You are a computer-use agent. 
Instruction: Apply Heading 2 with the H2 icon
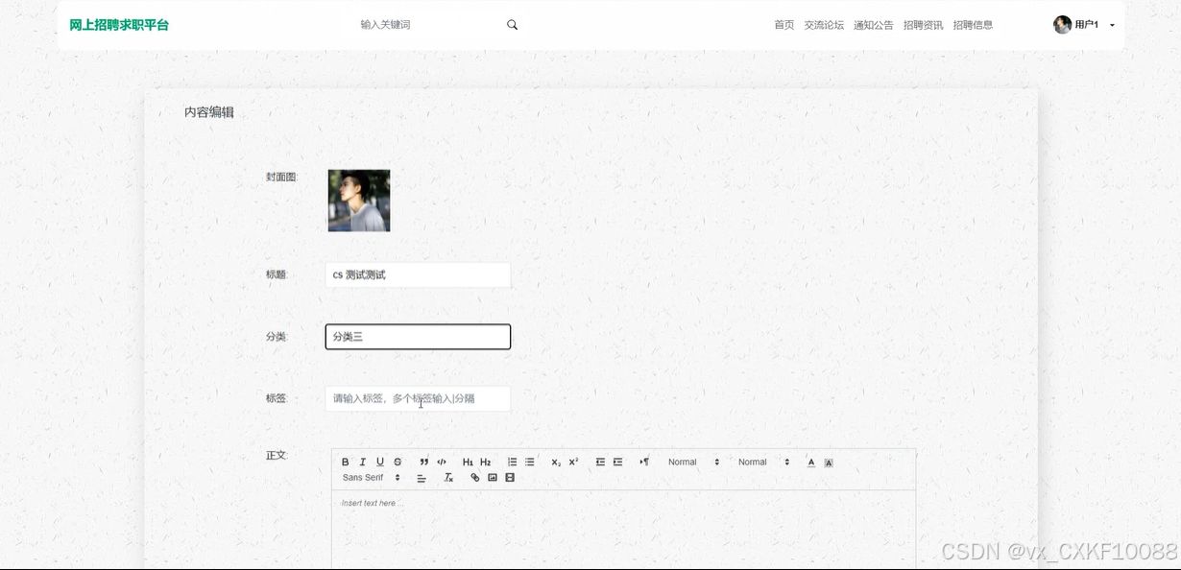486,463
